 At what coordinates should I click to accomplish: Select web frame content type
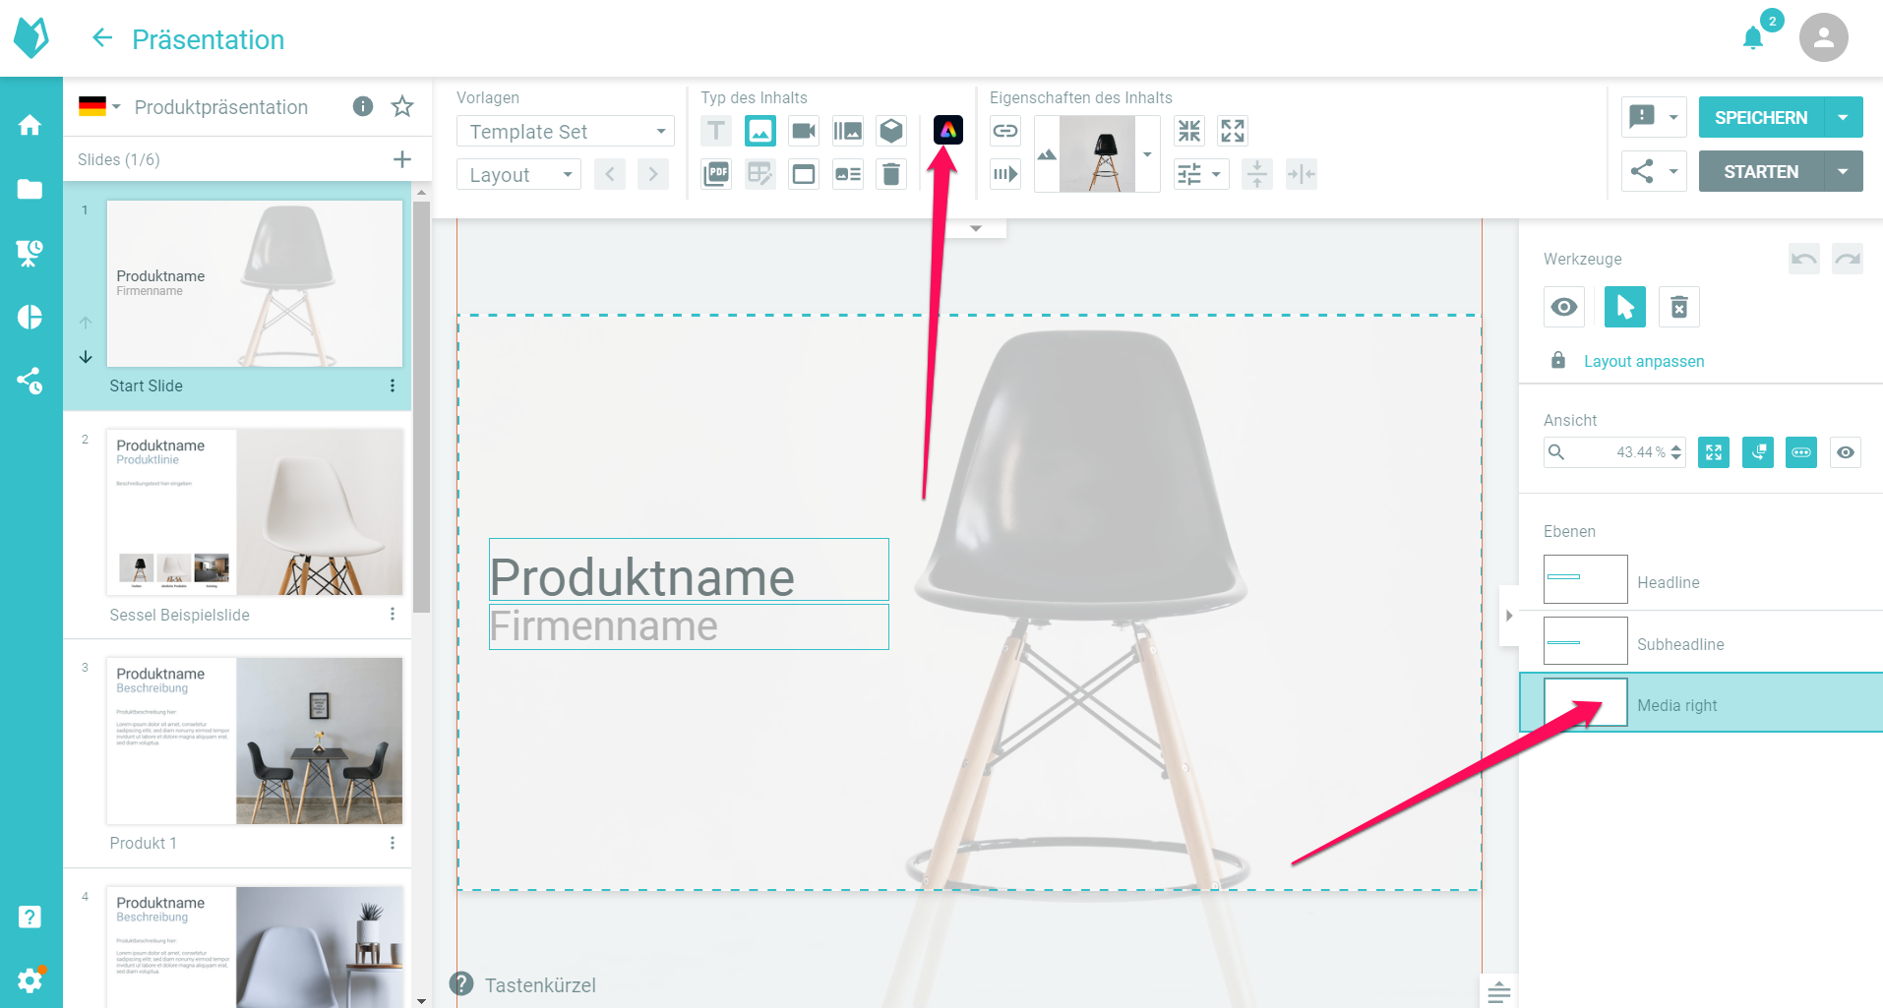804,174
